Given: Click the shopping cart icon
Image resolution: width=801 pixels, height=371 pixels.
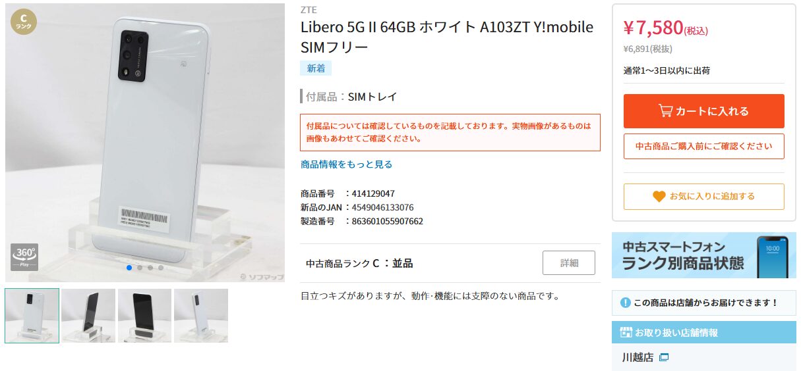Looking at the screenshot, I should pyautogui.click(x=665, y=111).
